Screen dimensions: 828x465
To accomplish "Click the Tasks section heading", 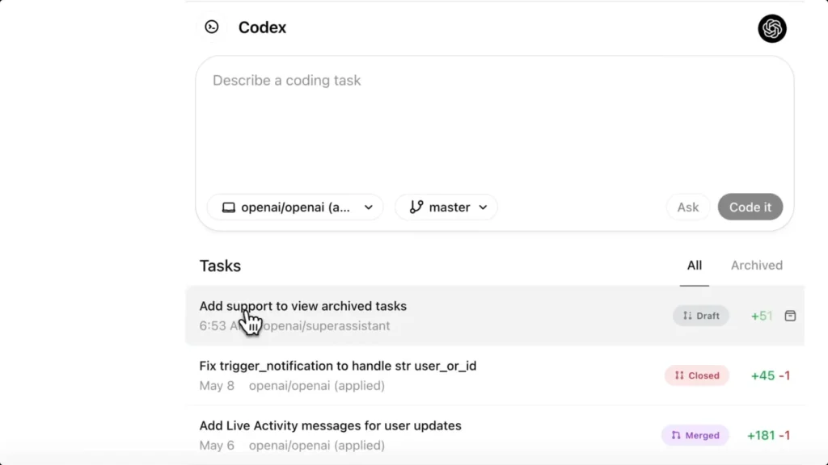I will 220,266.
